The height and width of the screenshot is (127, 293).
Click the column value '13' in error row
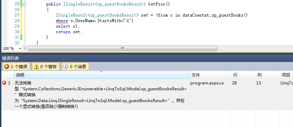(x=259, y=83)
